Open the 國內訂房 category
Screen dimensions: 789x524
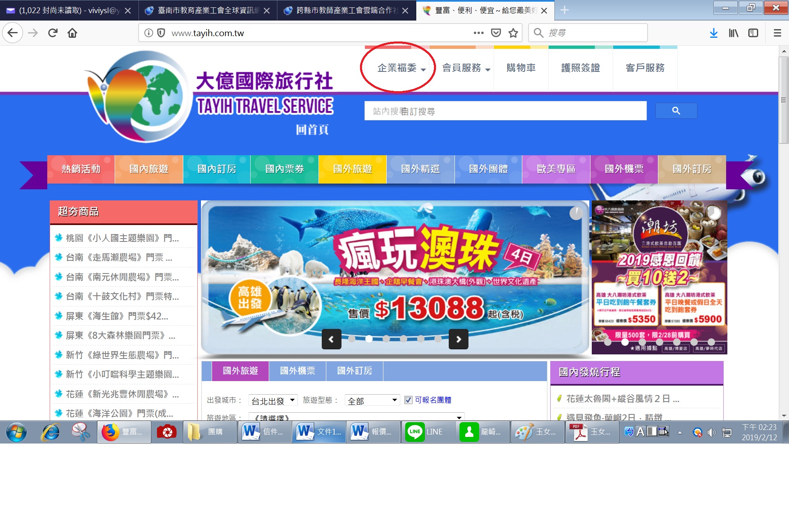coord(217,169)
